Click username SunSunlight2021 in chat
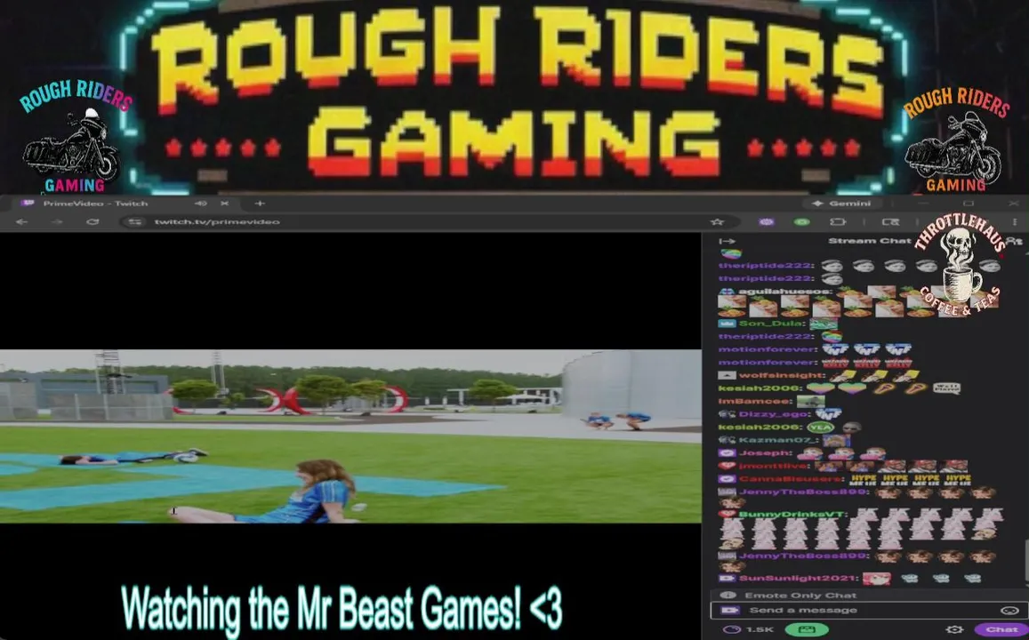Viewport: 1029px width, 640px height. point(799,579)
